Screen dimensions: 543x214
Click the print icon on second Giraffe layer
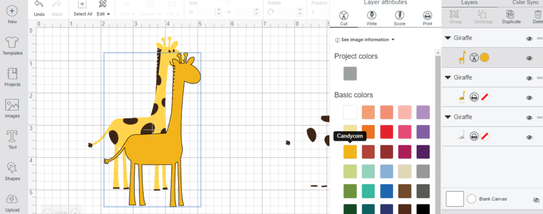(x=474, y=97)
